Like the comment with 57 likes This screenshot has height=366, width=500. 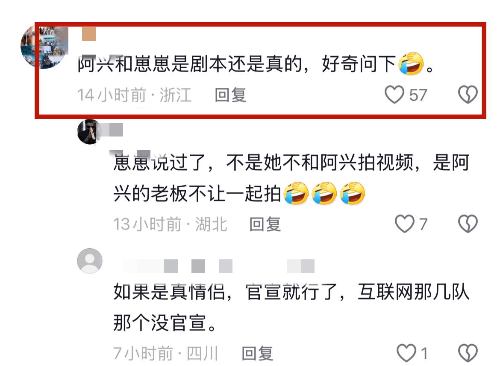394,95
